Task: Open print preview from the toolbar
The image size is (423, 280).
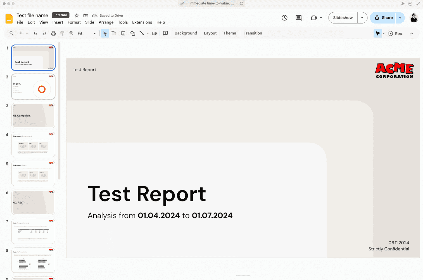Action: tap(53, 33)
